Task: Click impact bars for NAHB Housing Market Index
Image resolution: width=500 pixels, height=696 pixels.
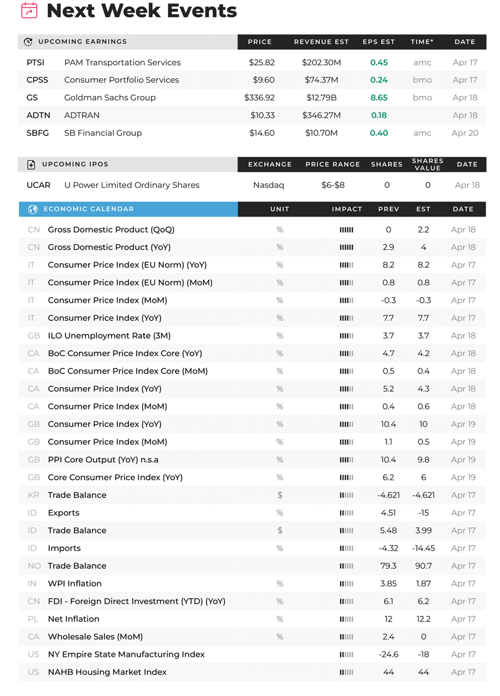Action: pos(346,672)
